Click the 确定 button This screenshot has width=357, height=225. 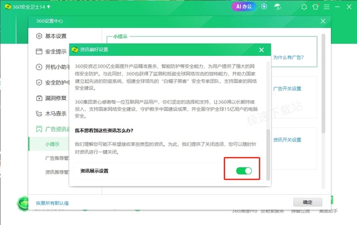click(308, 202)
